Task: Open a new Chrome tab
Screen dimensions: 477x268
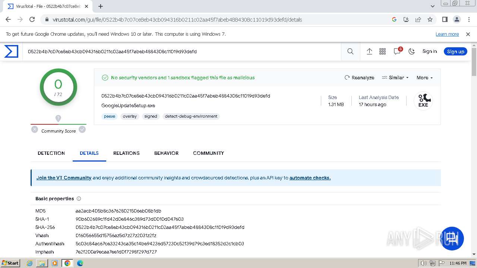Action: [x=101, y=6]
